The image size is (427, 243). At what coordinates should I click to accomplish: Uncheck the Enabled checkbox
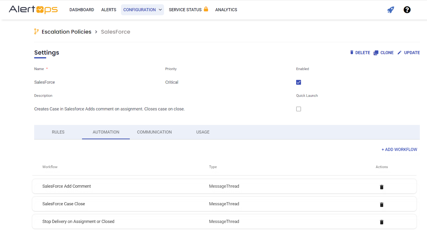point(298,82)
